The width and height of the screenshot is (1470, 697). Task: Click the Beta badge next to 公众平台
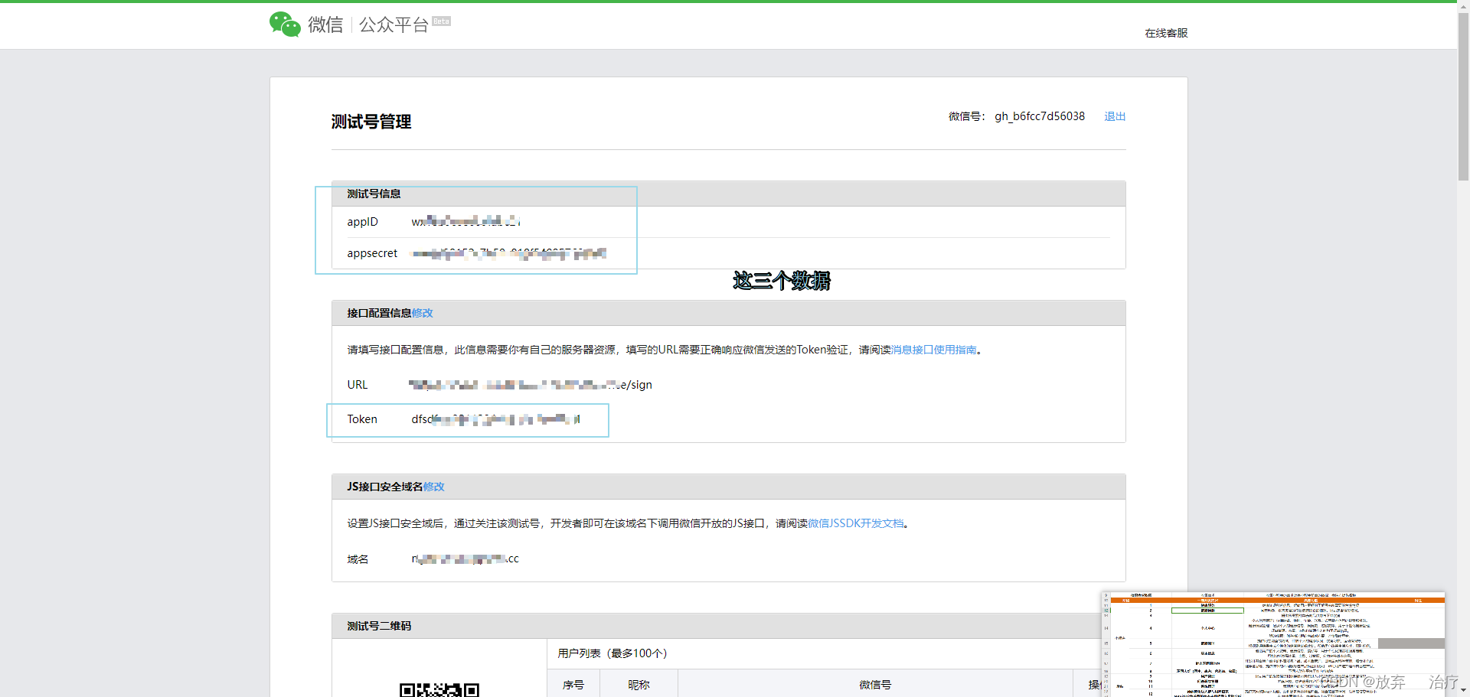[440, 20]
